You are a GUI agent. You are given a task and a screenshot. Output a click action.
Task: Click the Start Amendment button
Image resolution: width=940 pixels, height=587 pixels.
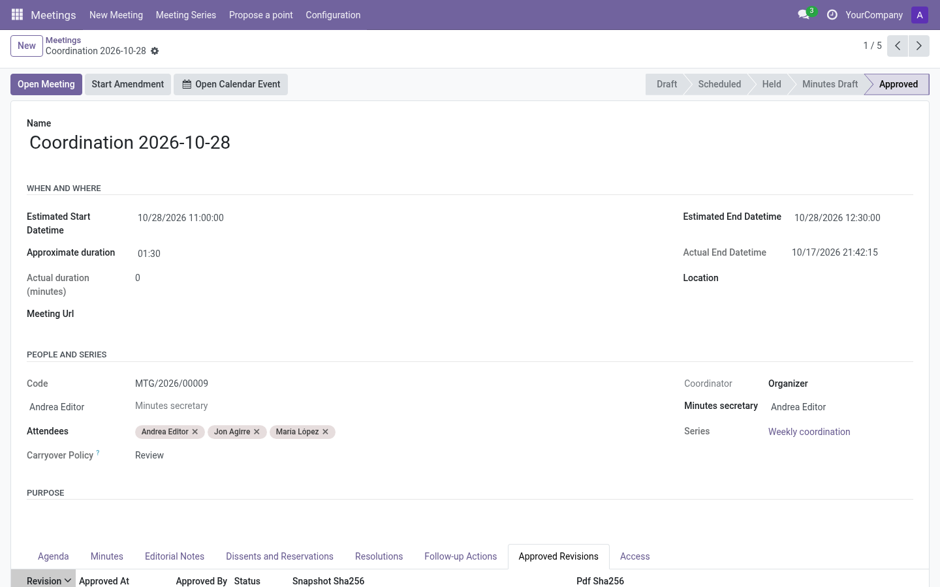(128, 84)
